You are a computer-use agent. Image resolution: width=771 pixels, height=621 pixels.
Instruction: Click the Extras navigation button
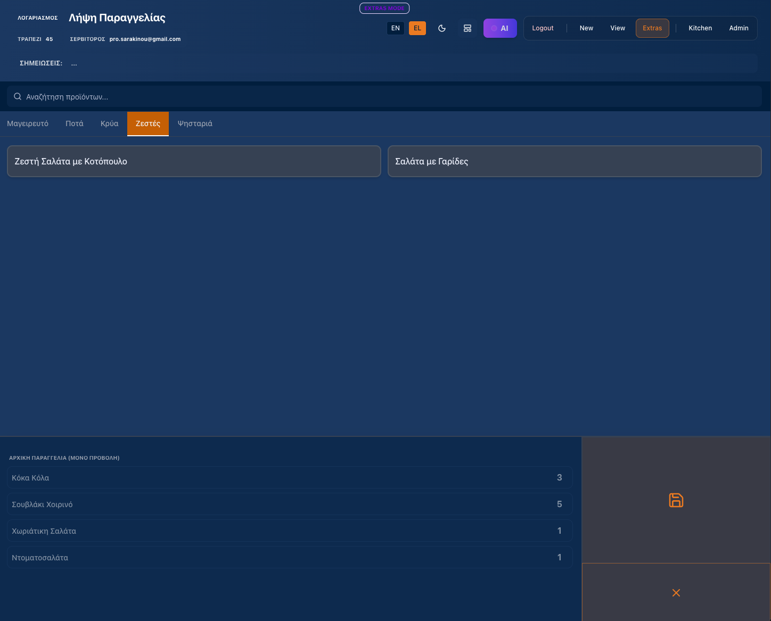click(652, 28)
